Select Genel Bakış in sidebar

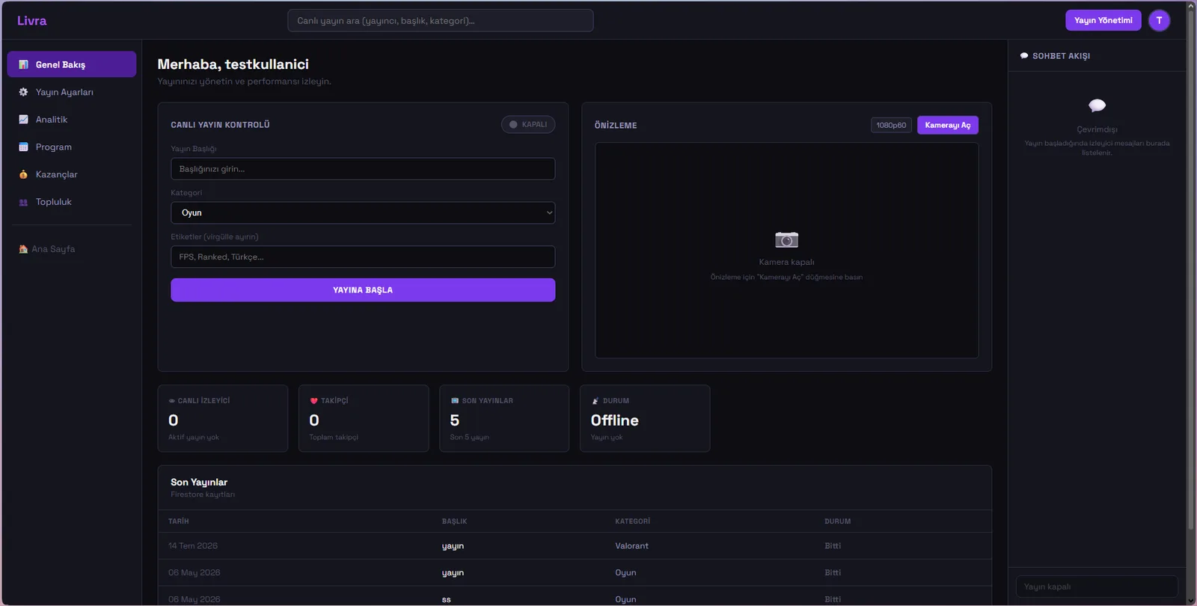72,64
